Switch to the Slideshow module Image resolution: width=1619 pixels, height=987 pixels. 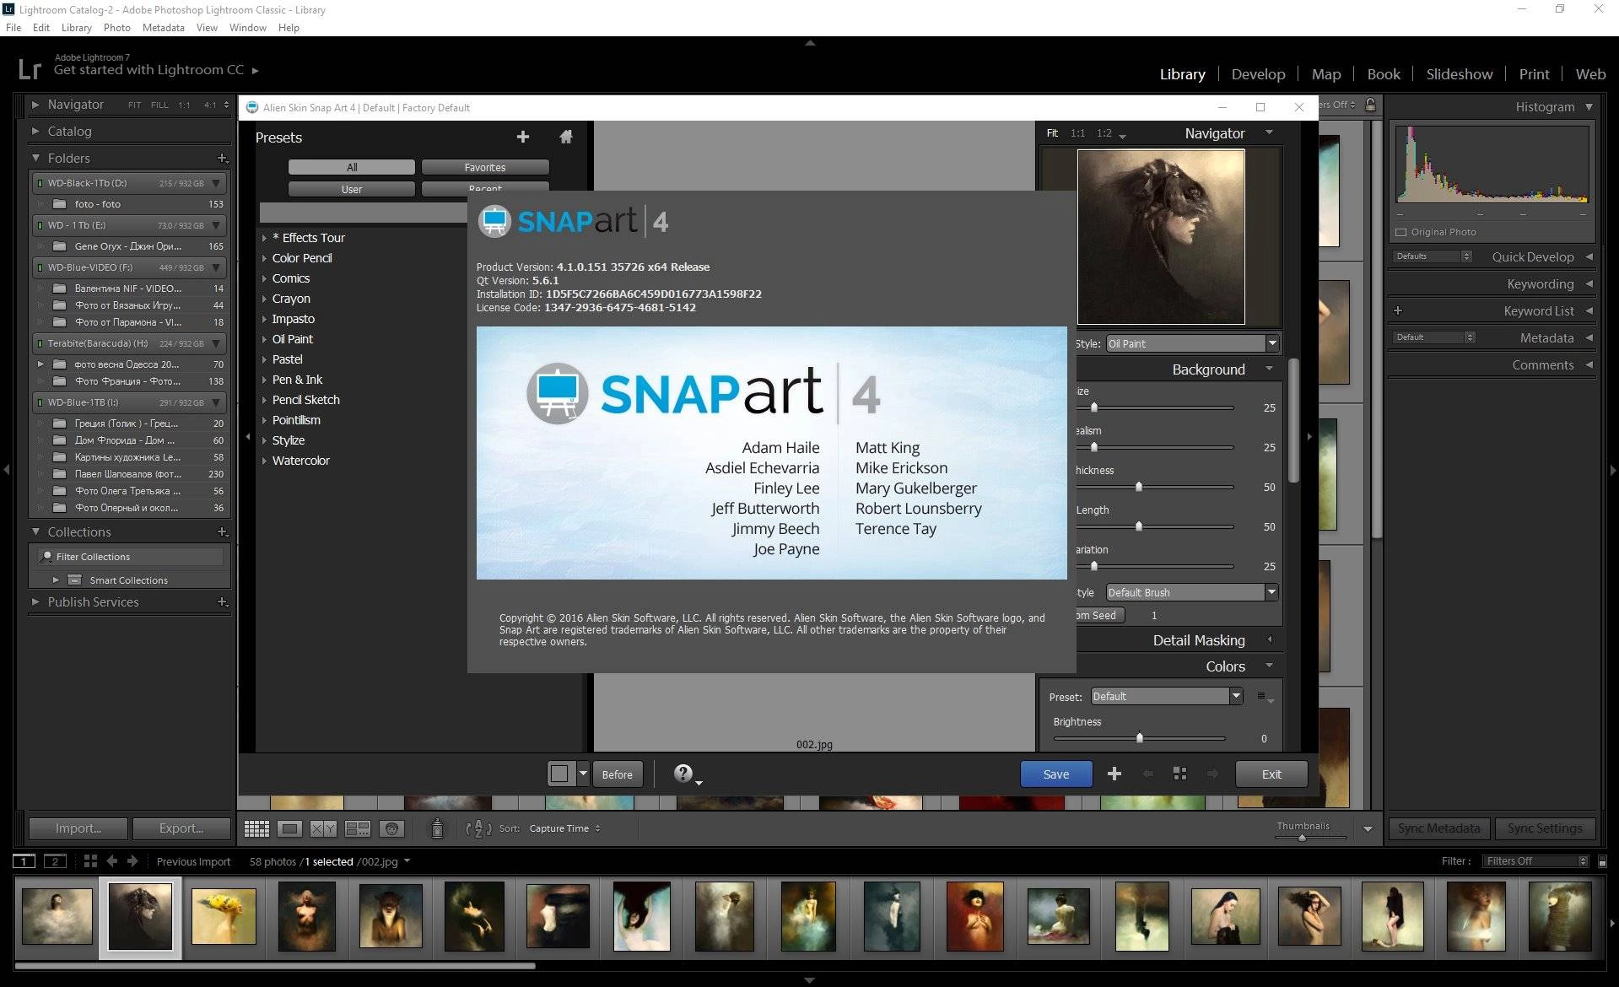point(1459,73)
